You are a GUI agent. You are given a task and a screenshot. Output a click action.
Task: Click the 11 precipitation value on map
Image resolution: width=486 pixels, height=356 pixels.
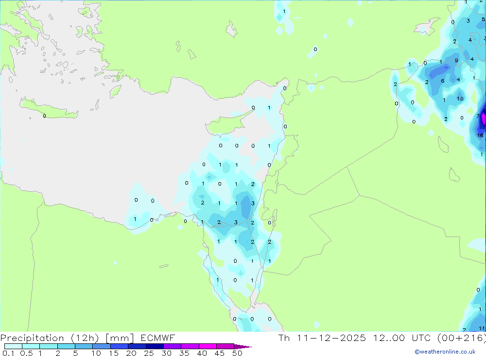pos(482,328)
